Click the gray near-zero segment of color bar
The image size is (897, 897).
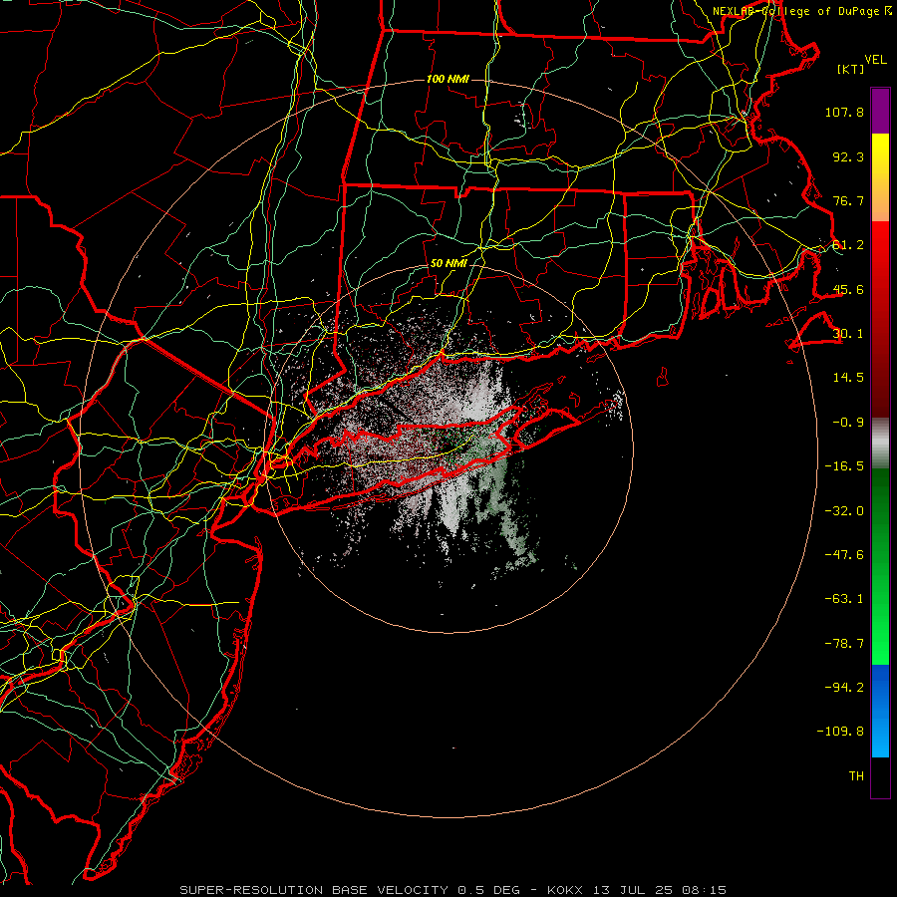[x=880, y=444]
